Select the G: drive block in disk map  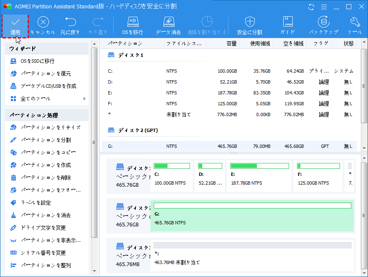(x=251, y=215)
